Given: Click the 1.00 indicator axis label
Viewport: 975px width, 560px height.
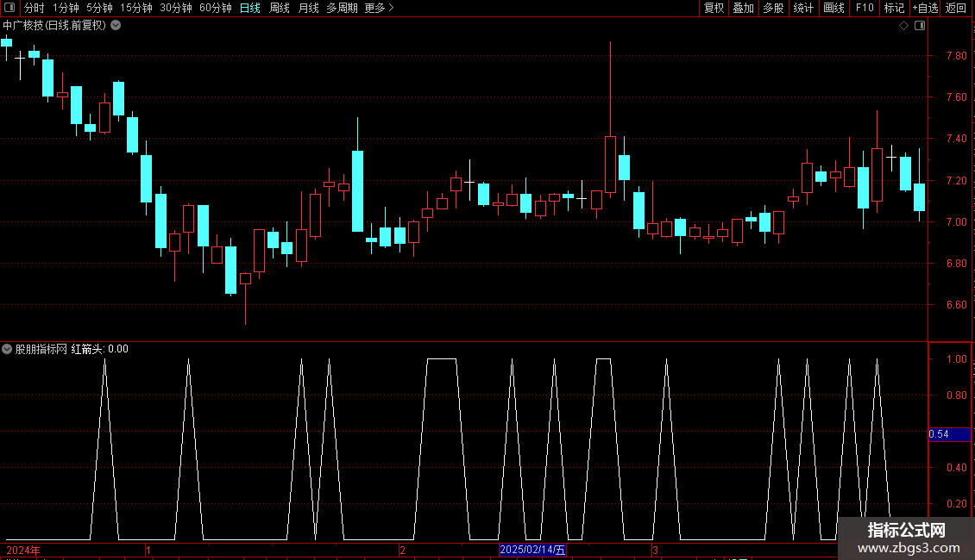Looking at the screenshot, I should [x=956, y=359].
